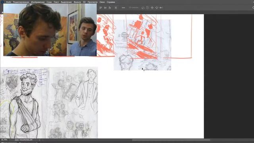Expand the status bar info arrow
Screen dimensions: 254x143
[39, 140]
